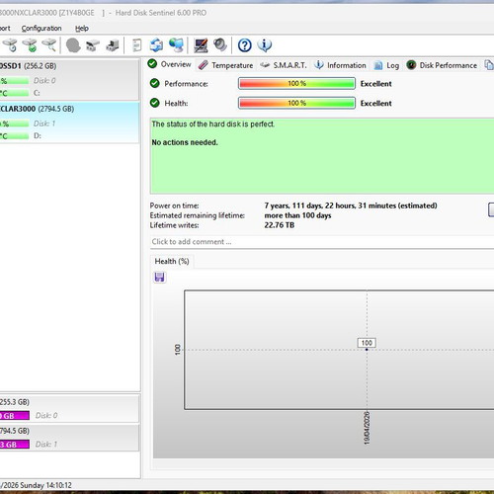This screenshot has height=494, width=494.
Task: Click the 'Estimated remaining lifetime:' label
Action: 197,215
